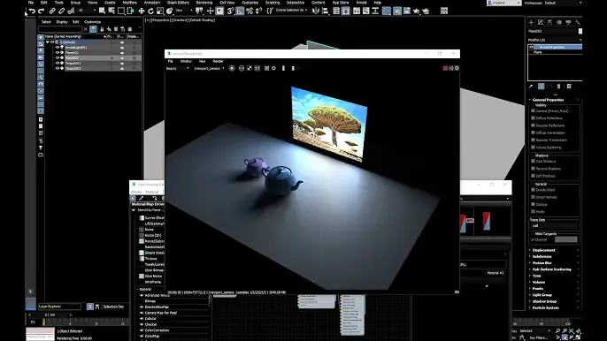Select the Move transform tool
The height and width of the screenshot is (341, 607).
[x=142, y=11]
